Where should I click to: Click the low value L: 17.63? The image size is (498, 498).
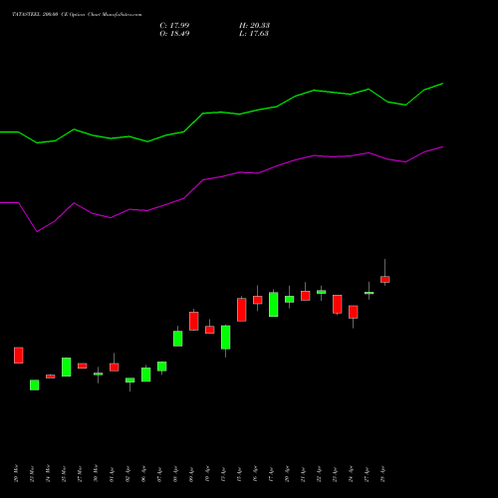coord(254,34)
